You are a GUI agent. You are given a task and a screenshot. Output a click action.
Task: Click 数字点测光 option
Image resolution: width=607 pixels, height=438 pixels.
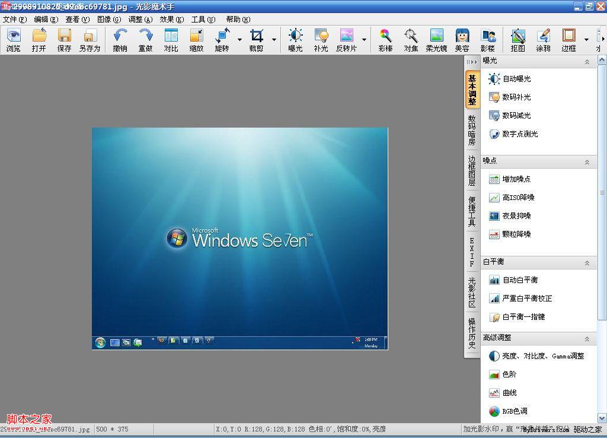513,134
